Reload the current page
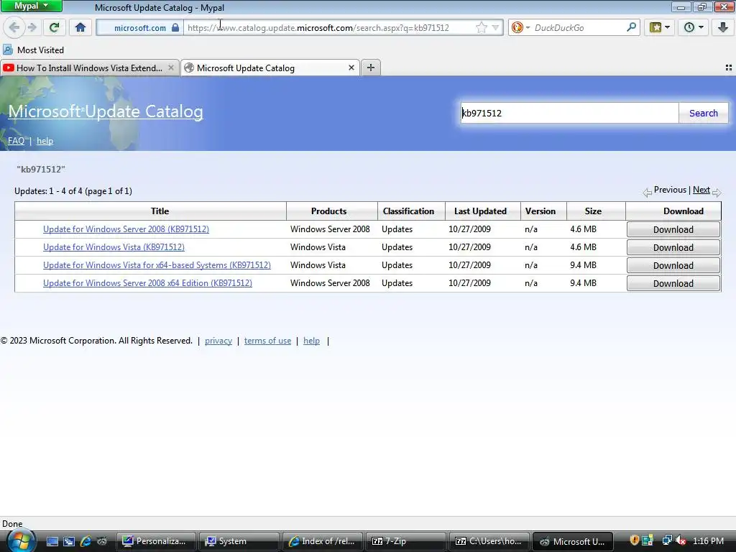Viewport: 736px width, 552px height. [54, 27]
